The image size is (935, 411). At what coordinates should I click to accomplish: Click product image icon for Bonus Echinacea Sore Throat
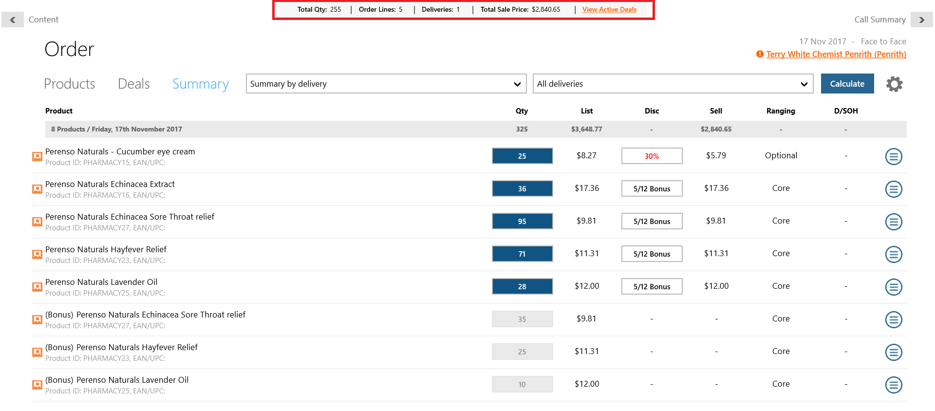(37, 319)
